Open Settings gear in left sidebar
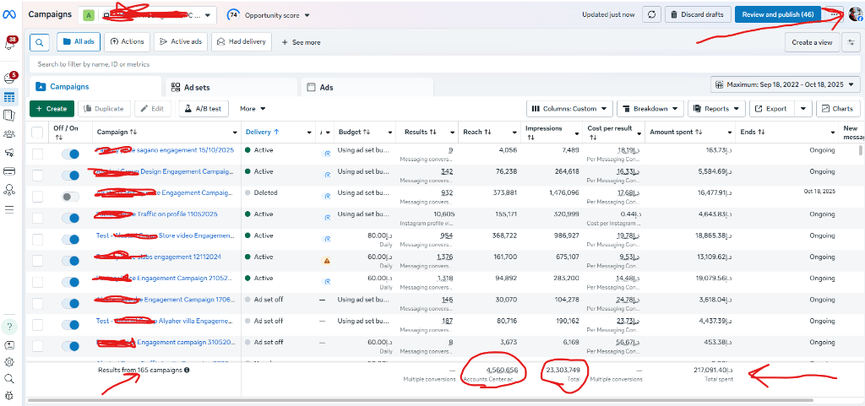 [10, 362]
